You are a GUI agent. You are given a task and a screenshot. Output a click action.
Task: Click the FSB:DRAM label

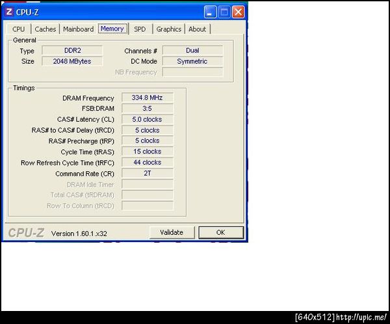point(98,109)
